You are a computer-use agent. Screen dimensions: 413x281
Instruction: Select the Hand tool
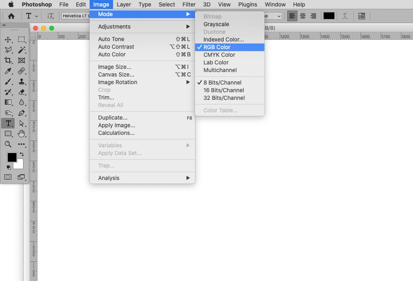point(21,134)
